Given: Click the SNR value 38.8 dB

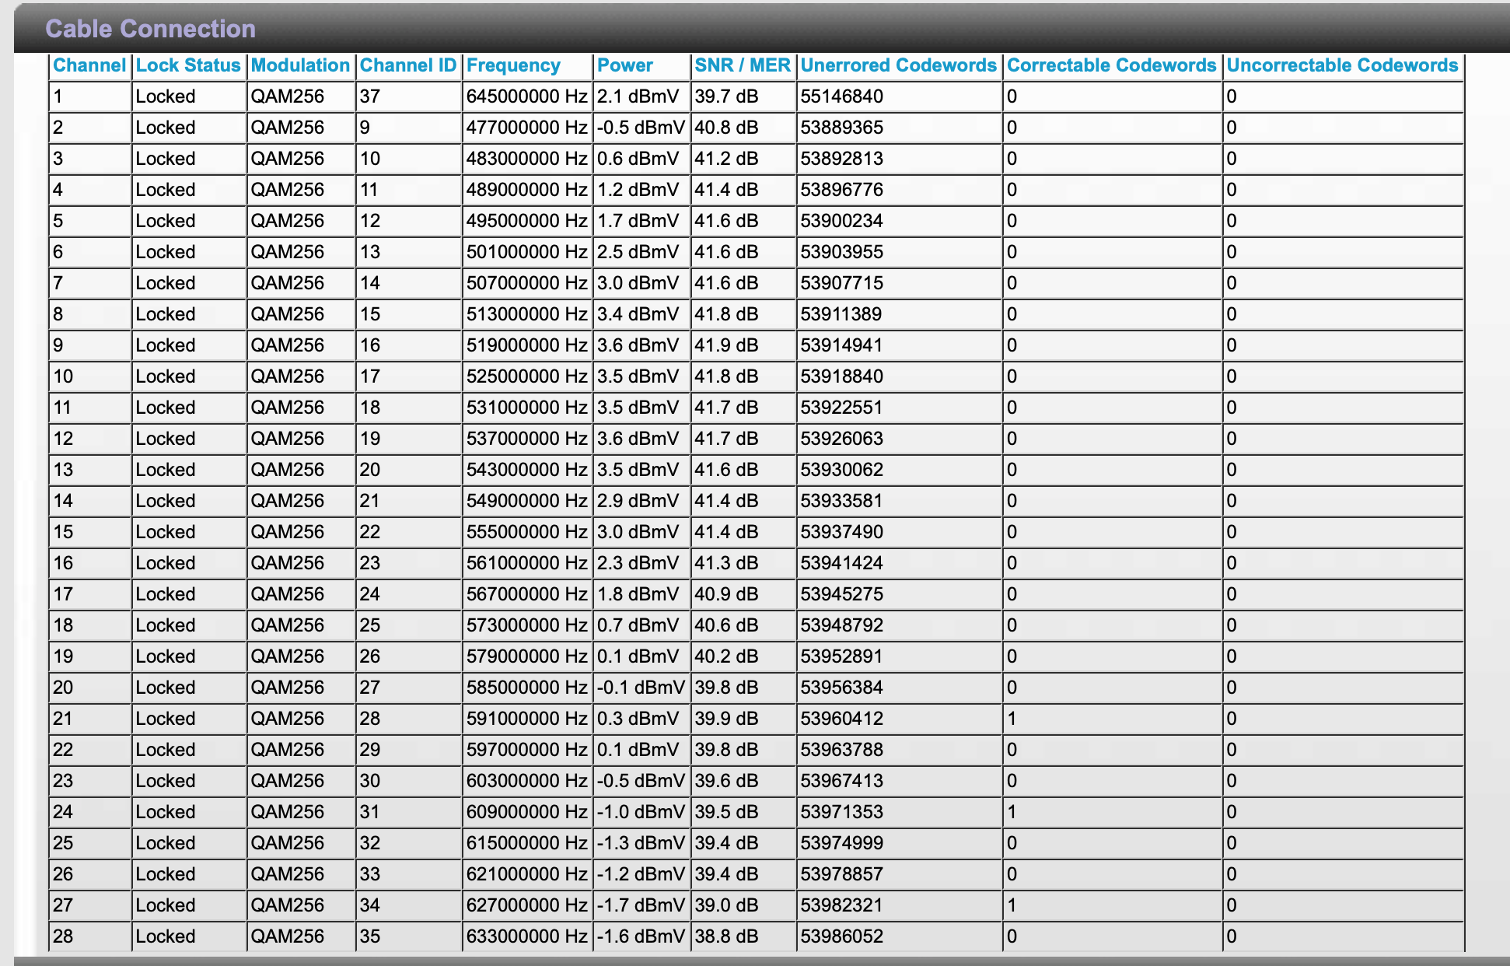Looking at the screenshot, I should (726, 936).
